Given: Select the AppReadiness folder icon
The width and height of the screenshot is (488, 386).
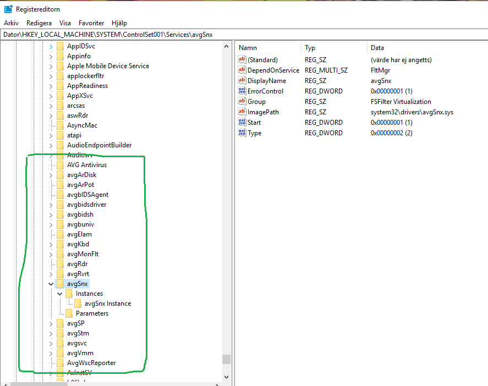Looking at the screenshot, I should [61, 86].
